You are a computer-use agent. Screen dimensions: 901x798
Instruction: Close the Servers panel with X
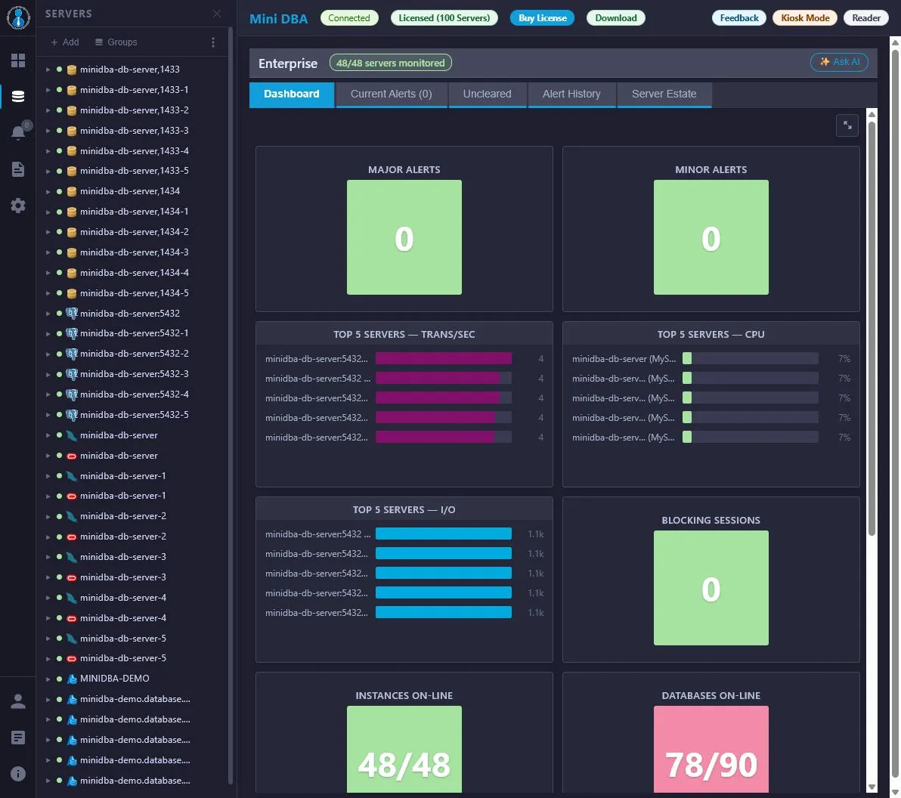coord(217,13)
